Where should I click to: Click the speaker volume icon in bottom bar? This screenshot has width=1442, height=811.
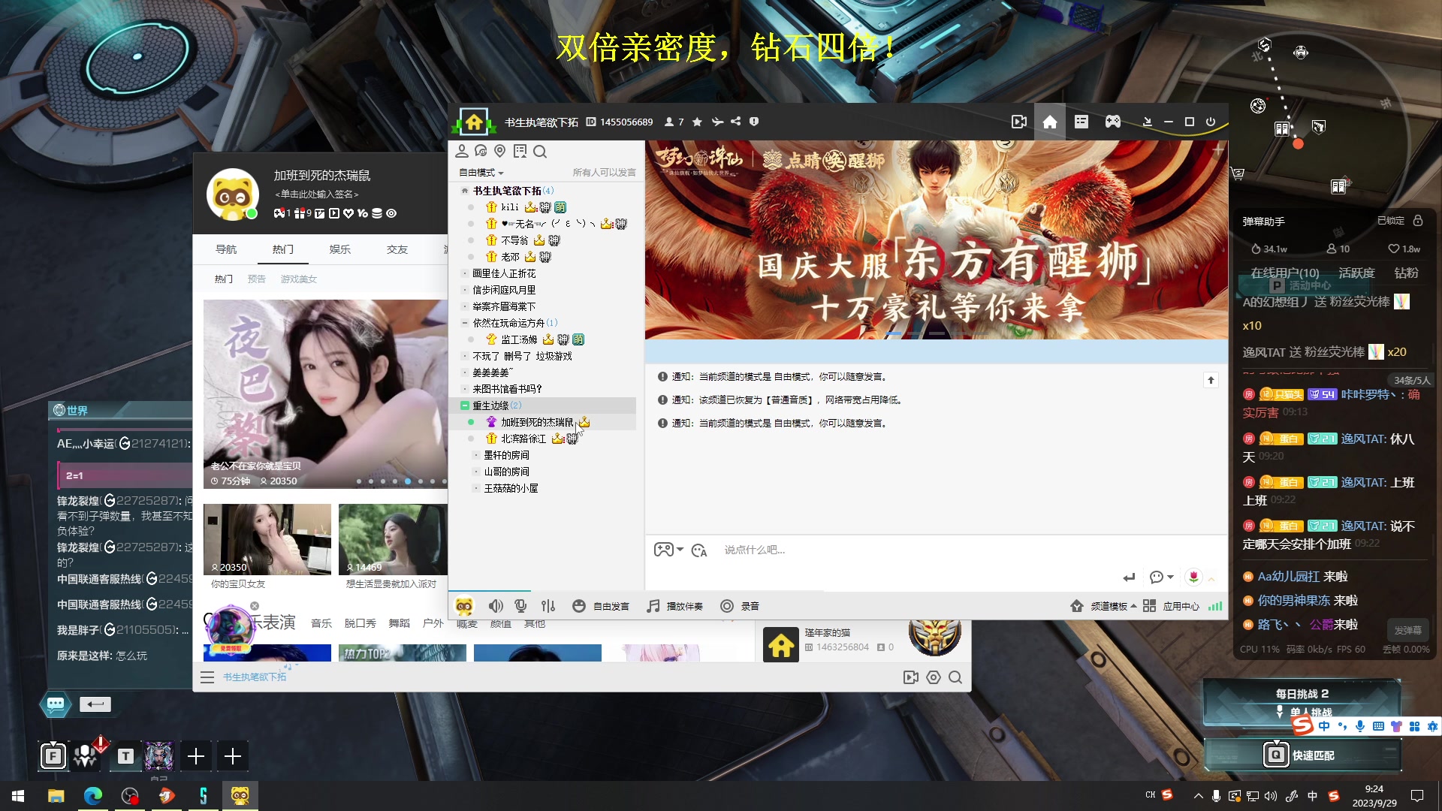pyautogui.click(x=496, y=606)
